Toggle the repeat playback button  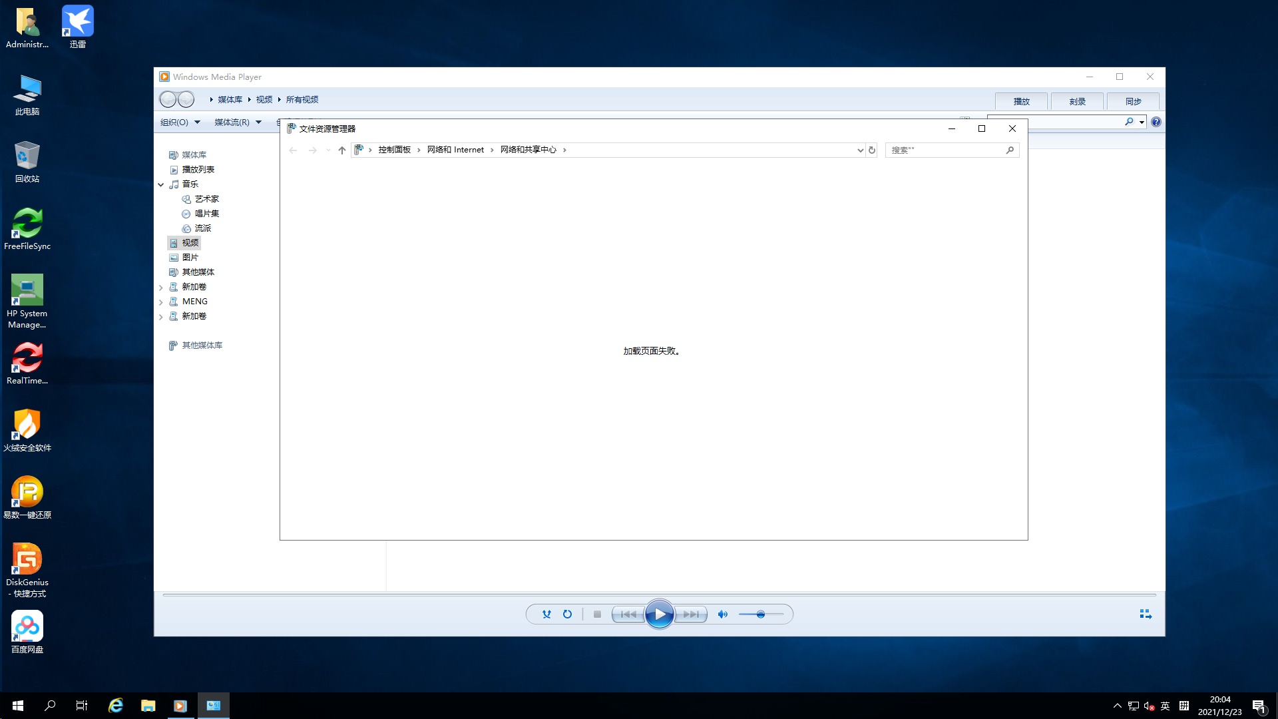tap(567, 614)
